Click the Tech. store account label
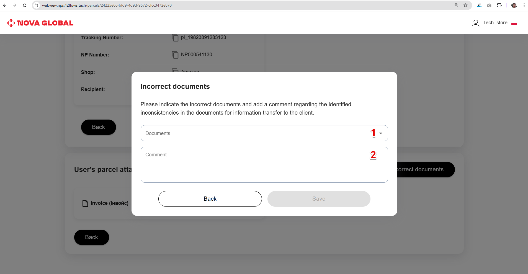This screenshot has width=528, height=274. (495, 23)
